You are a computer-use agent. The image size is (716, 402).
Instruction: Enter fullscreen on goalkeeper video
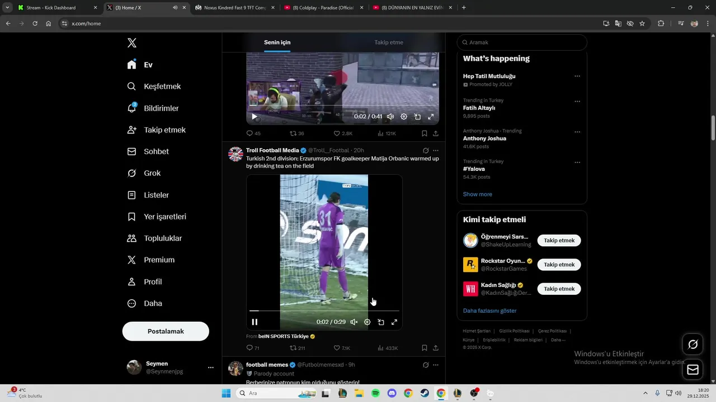[x=394, y=322]
